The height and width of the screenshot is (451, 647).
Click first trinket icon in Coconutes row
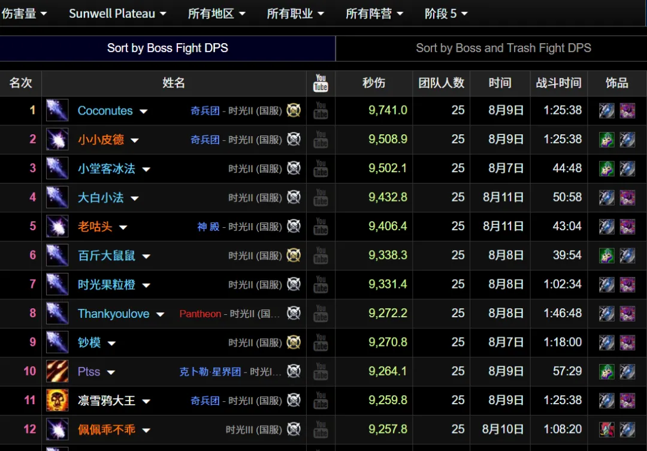tap(606, 111)
